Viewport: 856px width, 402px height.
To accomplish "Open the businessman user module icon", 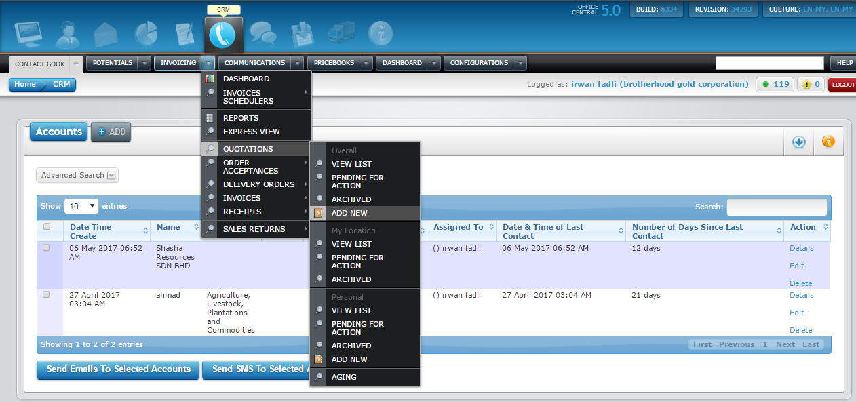I will point(67,34).
